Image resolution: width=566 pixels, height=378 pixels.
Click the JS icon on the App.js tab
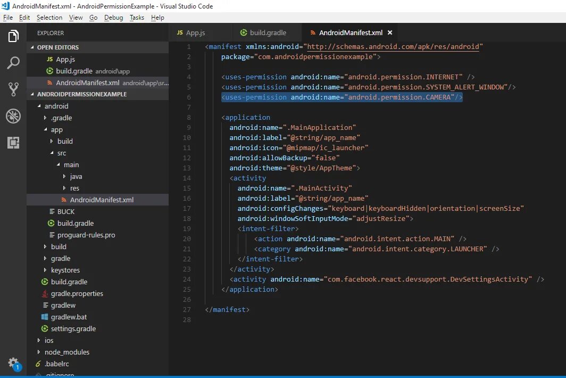coord(180,32)
